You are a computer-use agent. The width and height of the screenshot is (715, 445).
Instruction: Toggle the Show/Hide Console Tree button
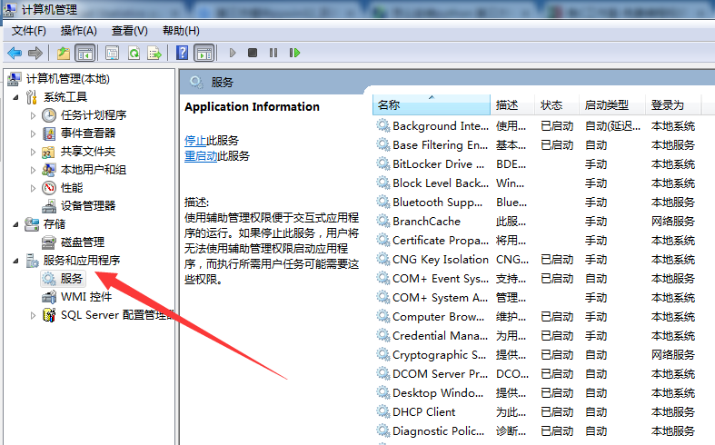point(85,53)
